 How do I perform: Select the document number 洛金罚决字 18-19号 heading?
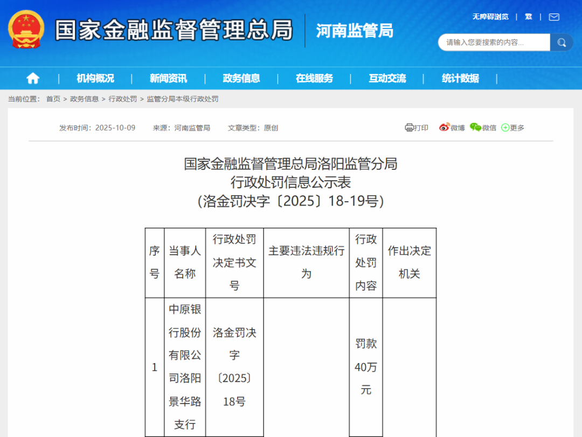coord(290,201)
